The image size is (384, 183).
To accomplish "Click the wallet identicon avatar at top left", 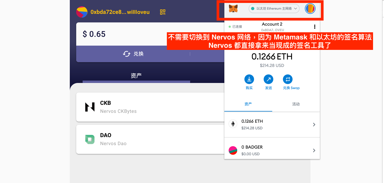I will point(82,12).
